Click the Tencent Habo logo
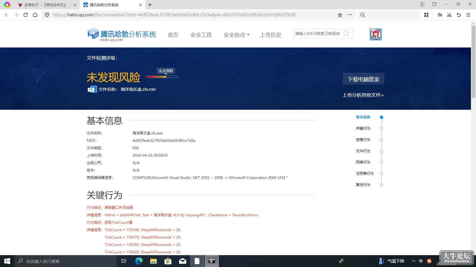The image size is (476, 267). 122,34
